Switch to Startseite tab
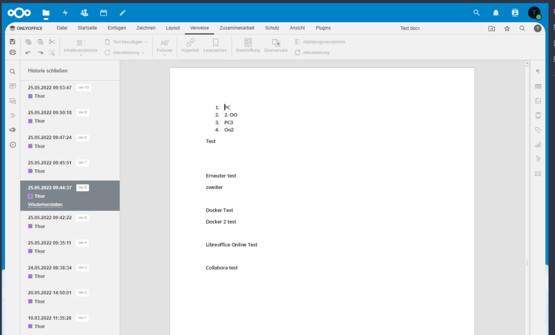 [87, 28]
